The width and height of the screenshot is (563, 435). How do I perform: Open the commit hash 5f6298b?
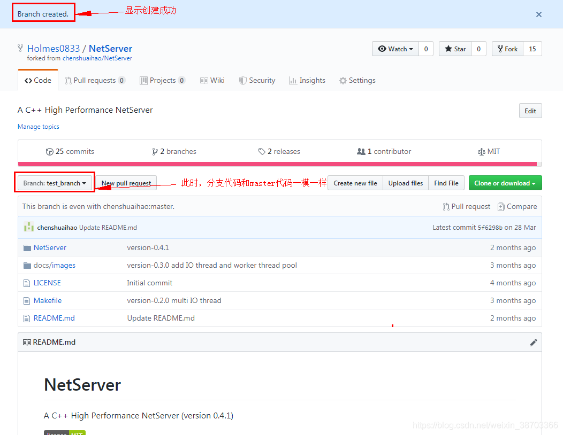pyautogui.click(x=490, y=227)
